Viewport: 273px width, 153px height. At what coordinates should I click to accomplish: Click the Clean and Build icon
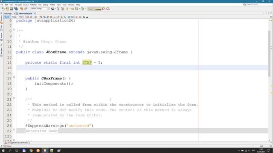(x=63, y=8)
